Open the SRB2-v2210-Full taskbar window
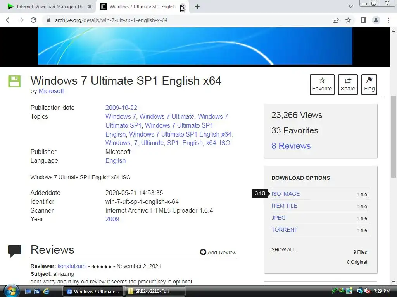Image resolution: width=397 pixels, height=297 pixels. 155,292
